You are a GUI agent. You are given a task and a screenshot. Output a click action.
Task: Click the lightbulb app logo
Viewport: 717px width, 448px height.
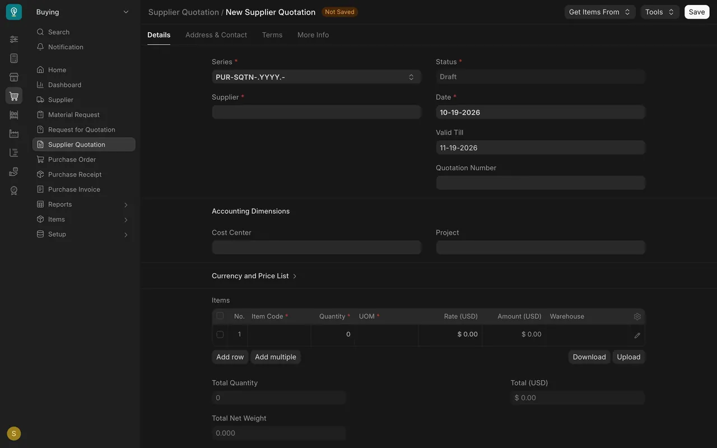[14, 12]
